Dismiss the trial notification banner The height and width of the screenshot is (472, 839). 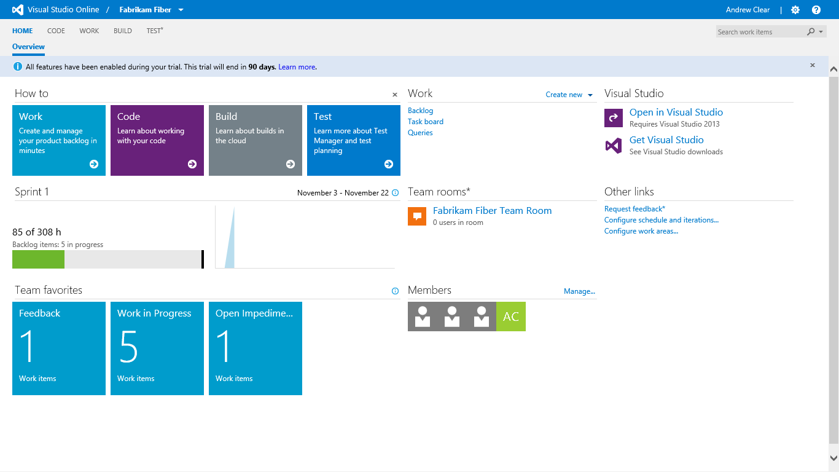coord(813,65)
